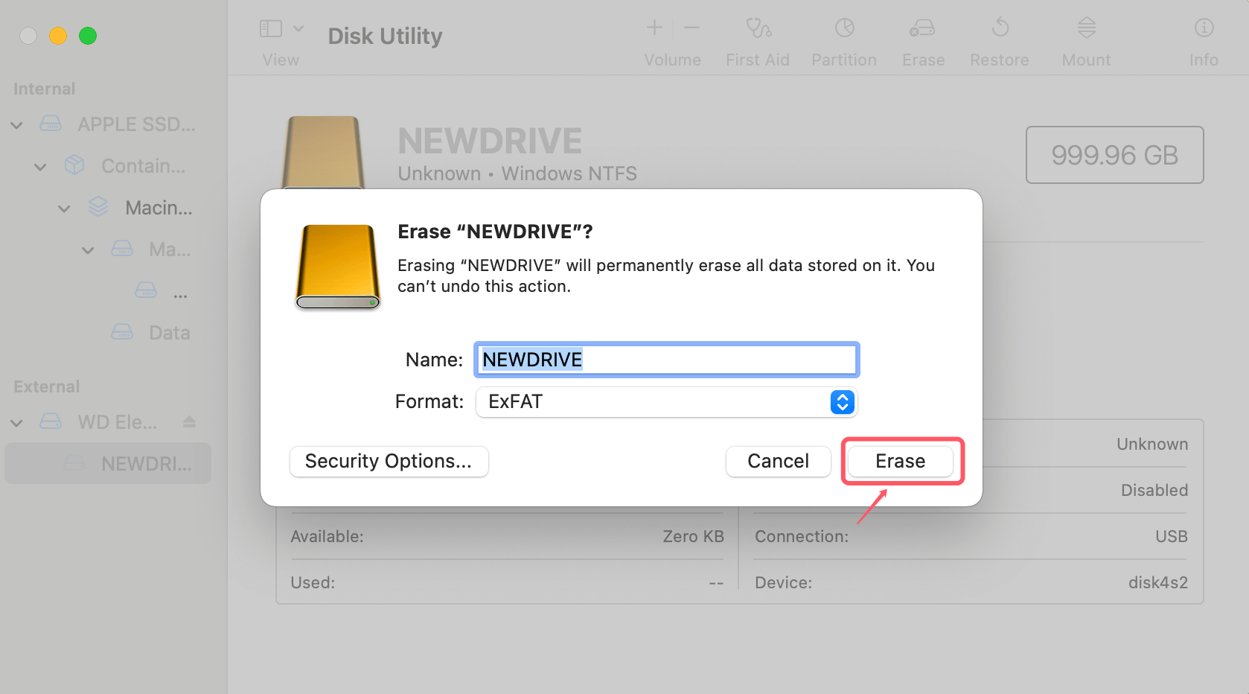Open the View options chevron
The height and width of the screenshot is (694, 1249).
pyautogui.click(x=298, y=28)
